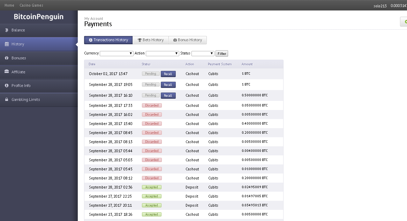Apply filters with the Filter button
This screenshot has height=221, width=407.
coord(222,53)
